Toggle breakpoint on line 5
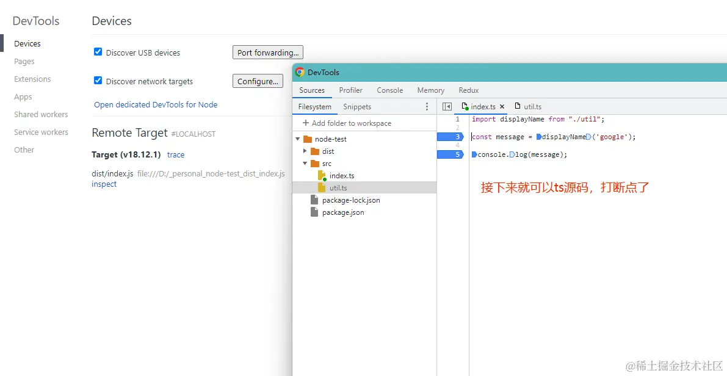Viewport: 727px width, 376px height. pos(450,154)
